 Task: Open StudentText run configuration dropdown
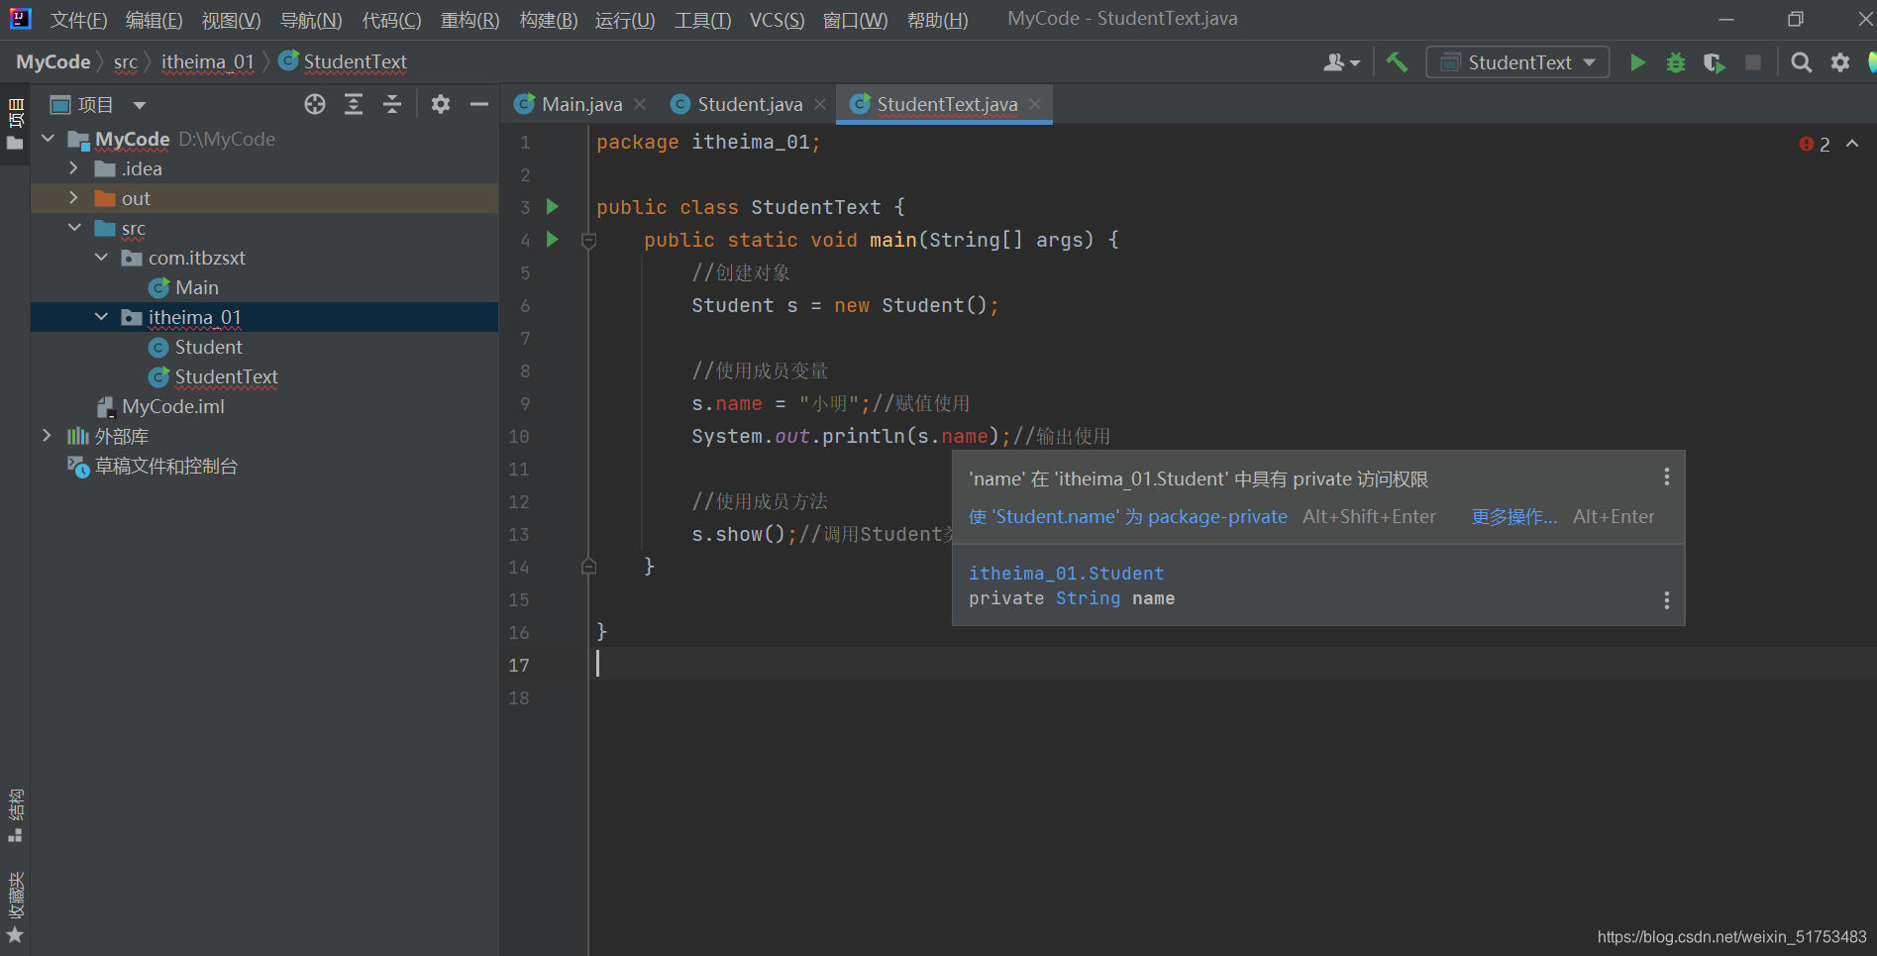(1517, 62)
